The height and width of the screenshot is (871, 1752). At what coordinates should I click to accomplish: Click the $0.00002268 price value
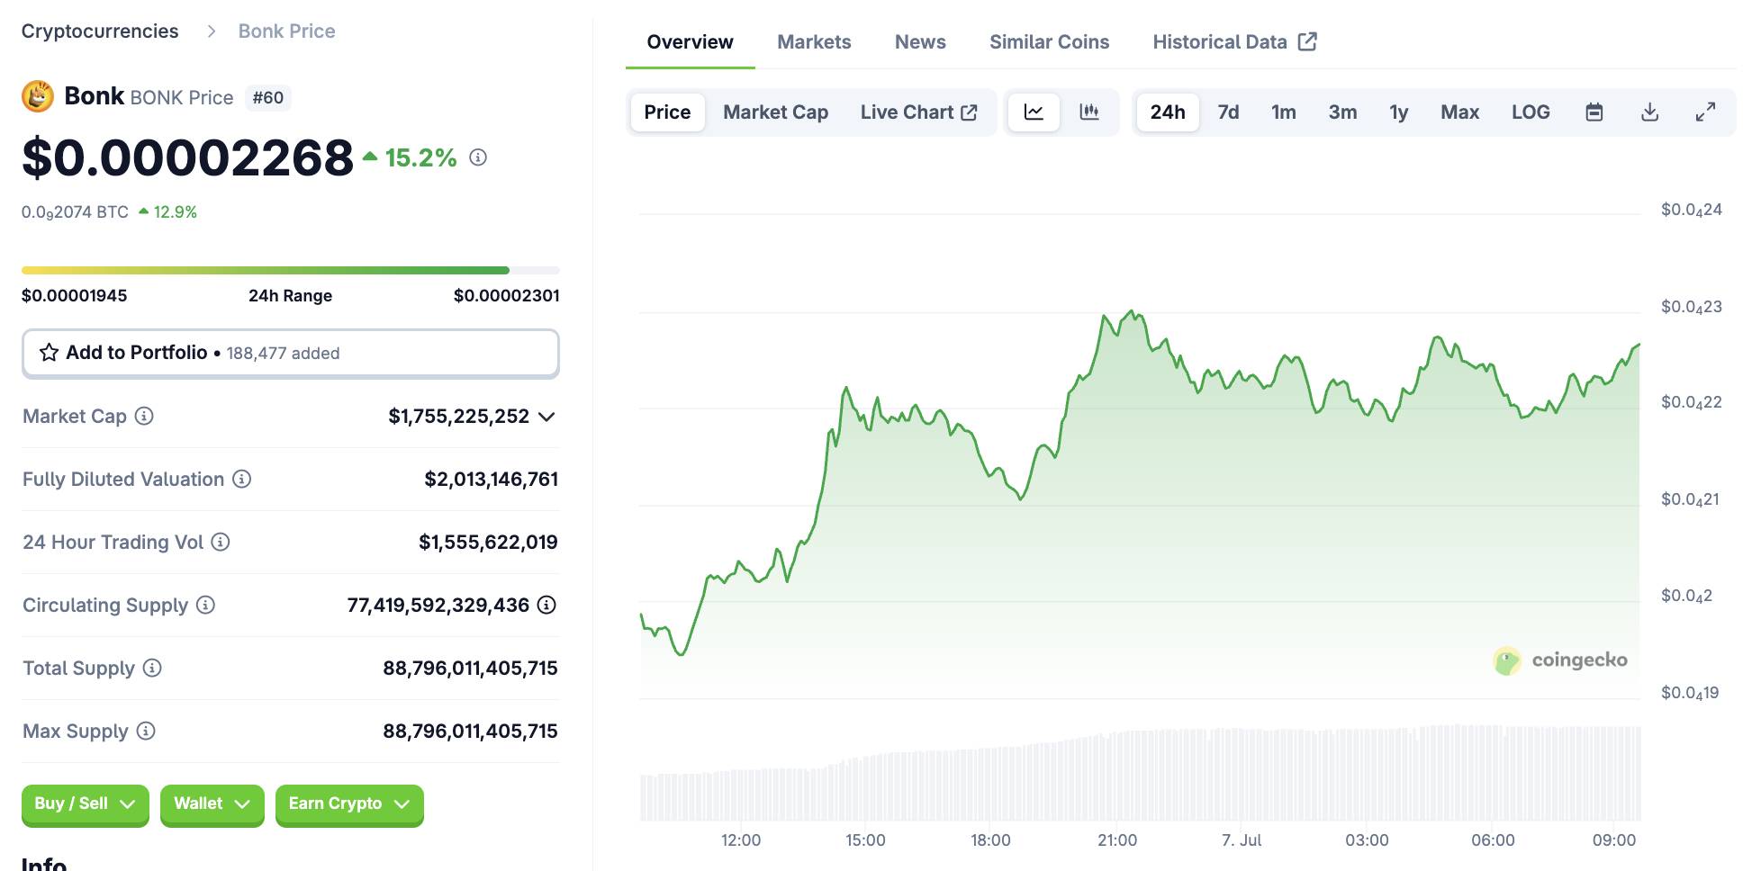tap(187, 157)
